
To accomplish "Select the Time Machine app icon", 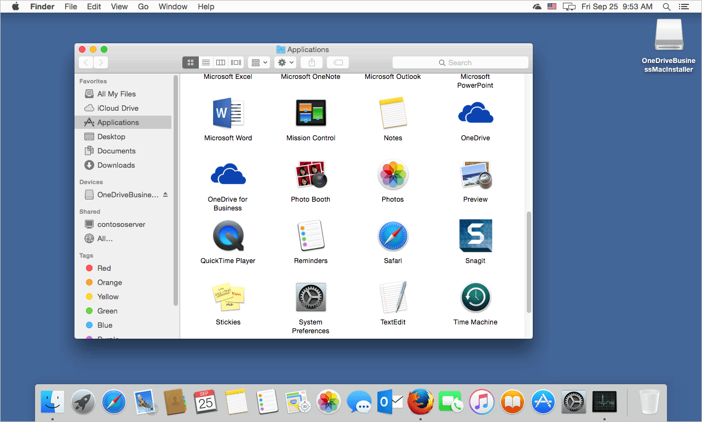I will 475,298.
